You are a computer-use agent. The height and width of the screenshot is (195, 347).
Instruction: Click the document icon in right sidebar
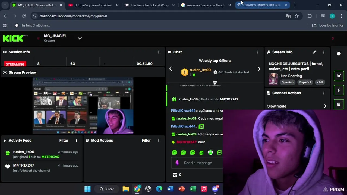pyautogui.click(x=339, y=104)
